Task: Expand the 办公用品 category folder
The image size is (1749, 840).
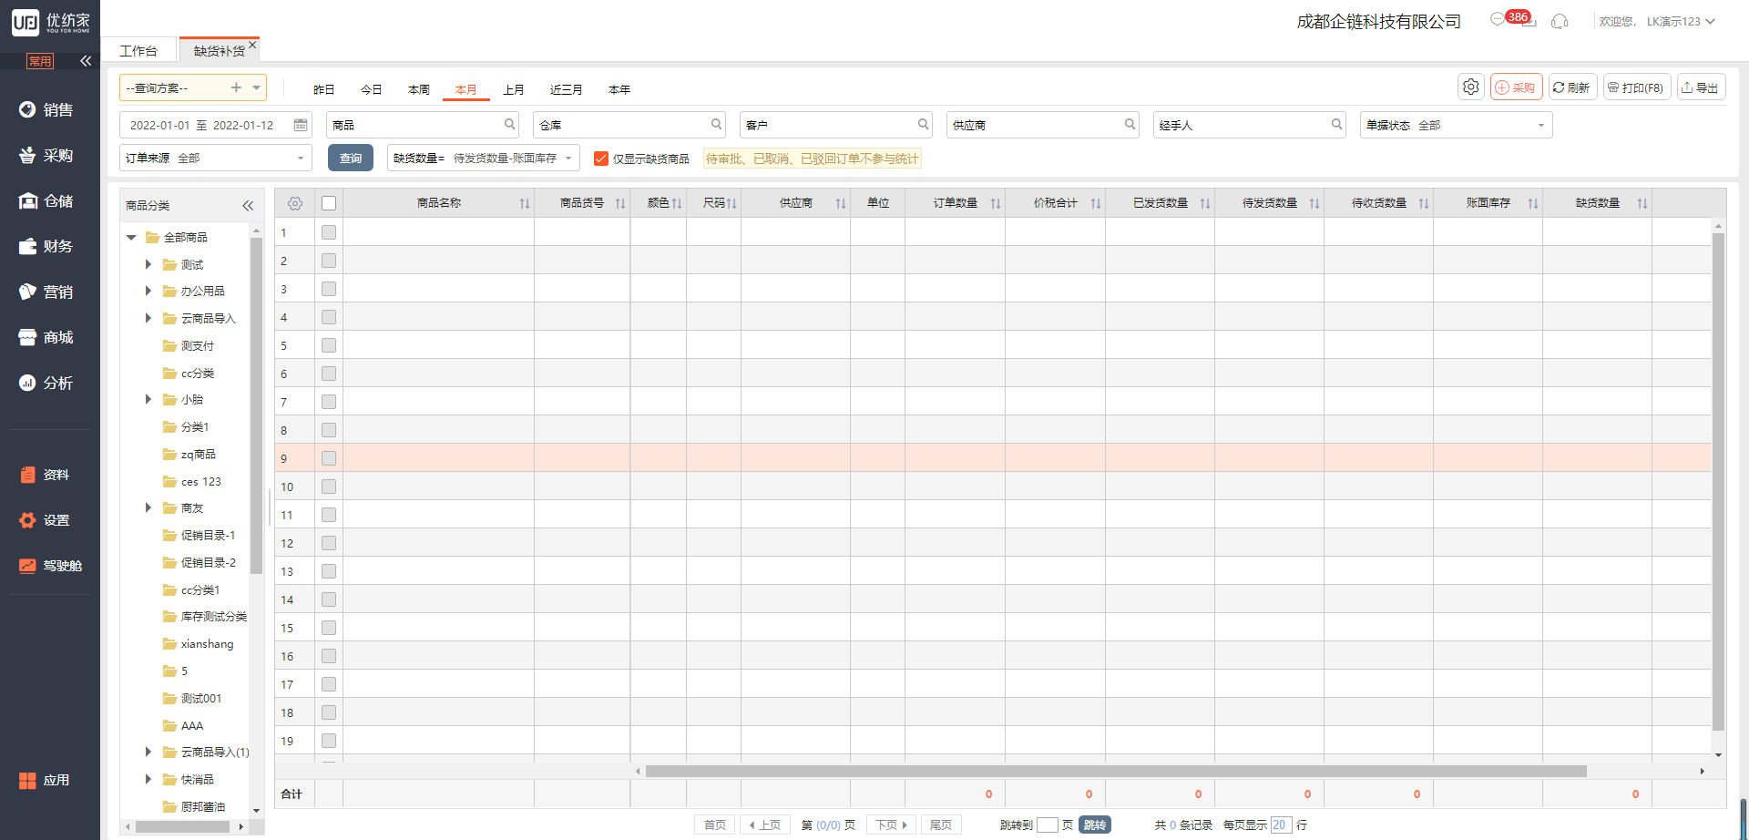Action: tap(148, 292)
